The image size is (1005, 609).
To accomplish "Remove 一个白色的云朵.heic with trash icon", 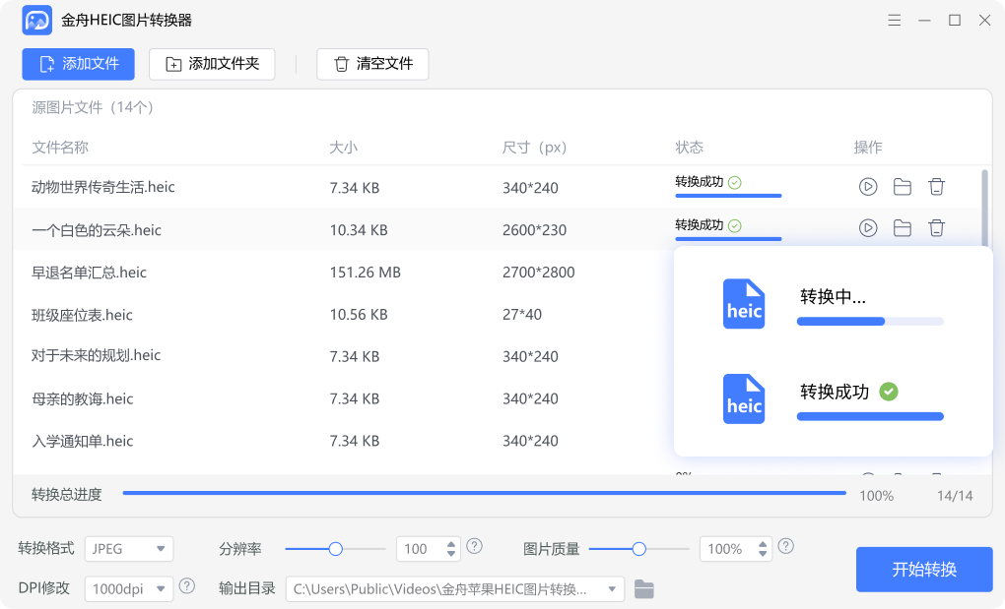I will tap(936, 228).
